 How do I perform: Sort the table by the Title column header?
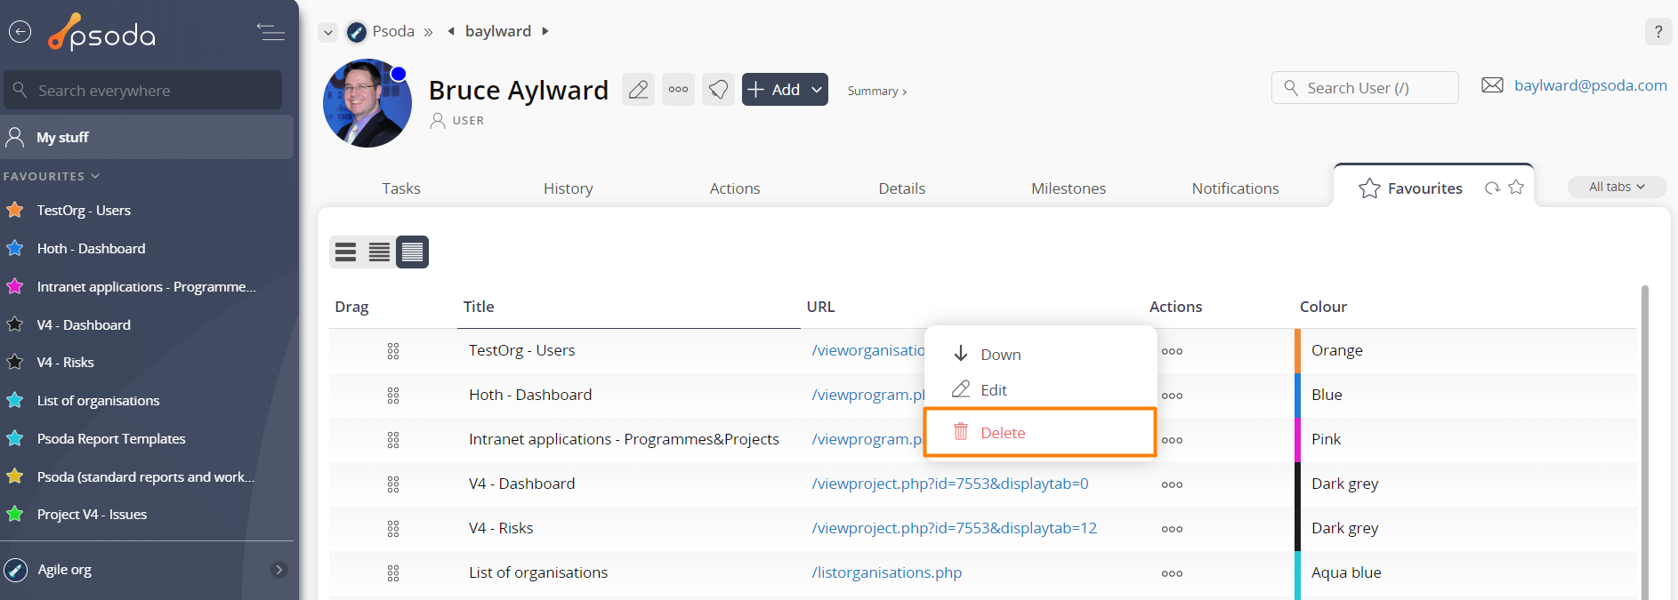[x=479, y=307]
